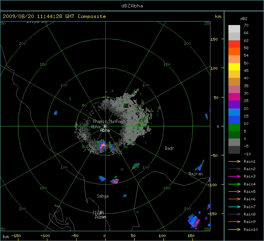Screen dimensions: 264x241
Task: Click the Rain6 orange arrow legend
Action: coord(235,199)
